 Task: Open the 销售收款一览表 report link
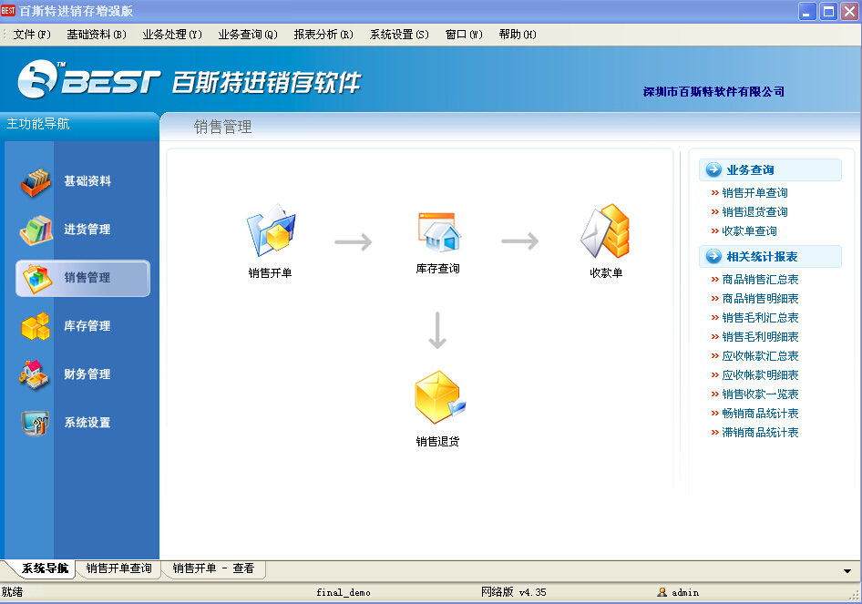(760, 394)
